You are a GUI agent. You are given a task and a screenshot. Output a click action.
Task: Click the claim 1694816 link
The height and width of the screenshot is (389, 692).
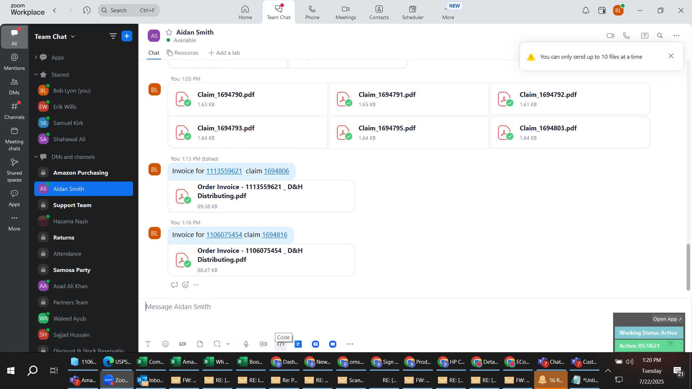275,234
